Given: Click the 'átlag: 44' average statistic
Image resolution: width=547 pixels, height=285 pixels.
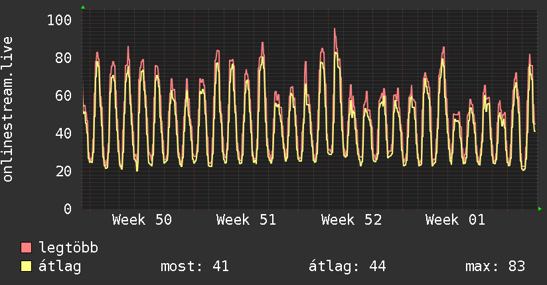Looking at the screenshot, I should coord(347,266).
